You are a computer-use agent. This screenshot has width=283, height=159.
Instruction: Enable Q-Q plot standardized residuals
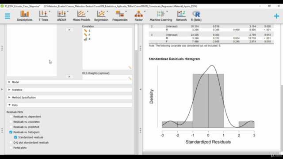click(11, 142)
